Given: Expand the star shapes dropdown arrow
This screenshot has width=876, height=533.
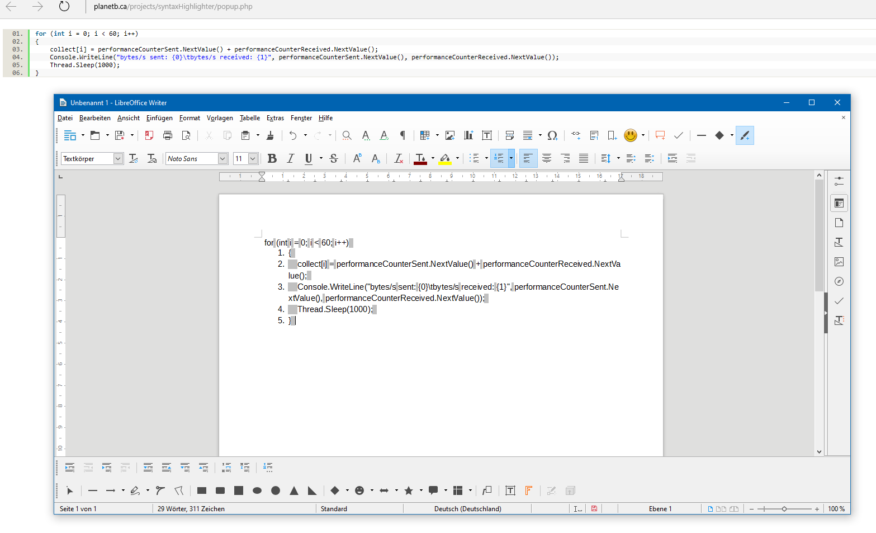Looking at the screenshot, I should pyautogui.click(x=421, y=490).
